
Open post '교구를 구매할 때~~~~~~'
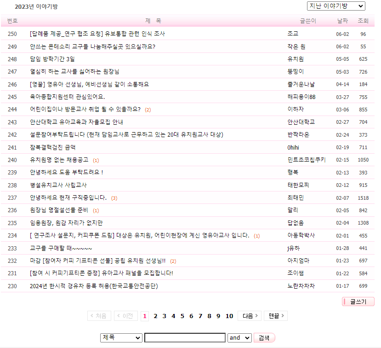(61, 248)
